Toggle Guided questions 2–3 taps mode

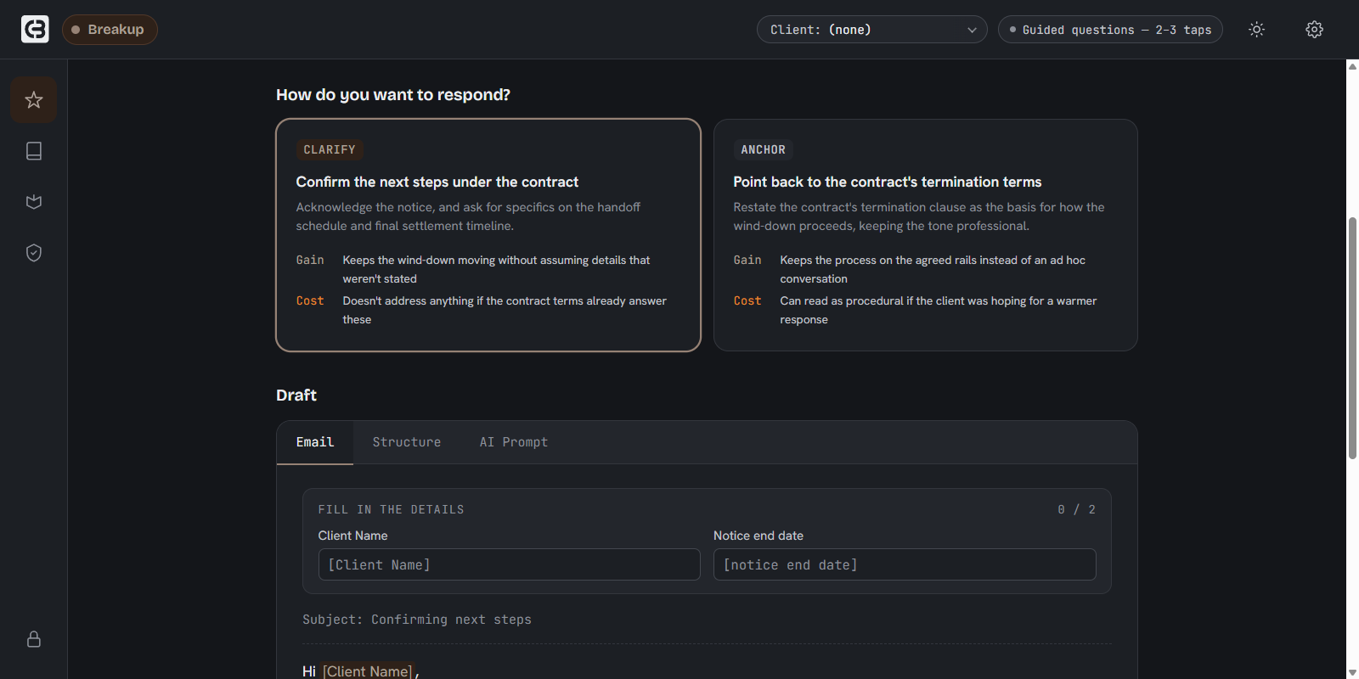tap(1110, 30)
